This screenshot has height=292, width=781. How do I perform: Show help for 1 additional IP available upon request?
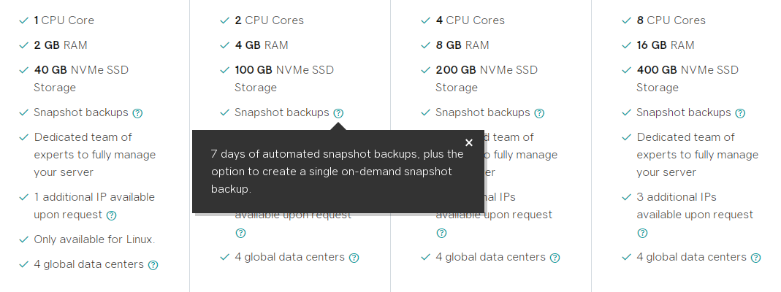(111, 215)
